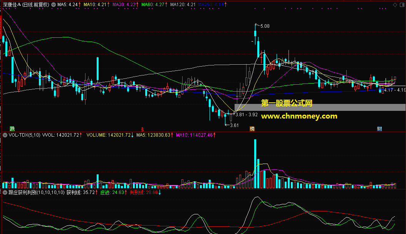This screenshot has height=234, width=406.
Task: Click the volume MA10: 114027.46 label
Action: click(x=194, y=135)
